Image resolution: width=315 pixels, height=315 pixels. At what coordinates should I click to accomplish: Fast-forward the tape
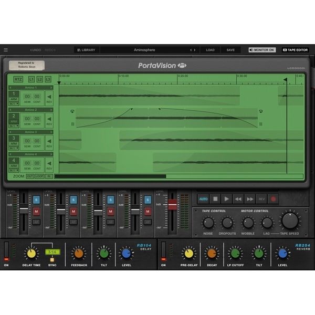250,199
